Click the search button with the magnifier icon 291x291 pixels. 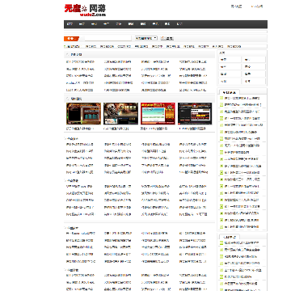167,38
